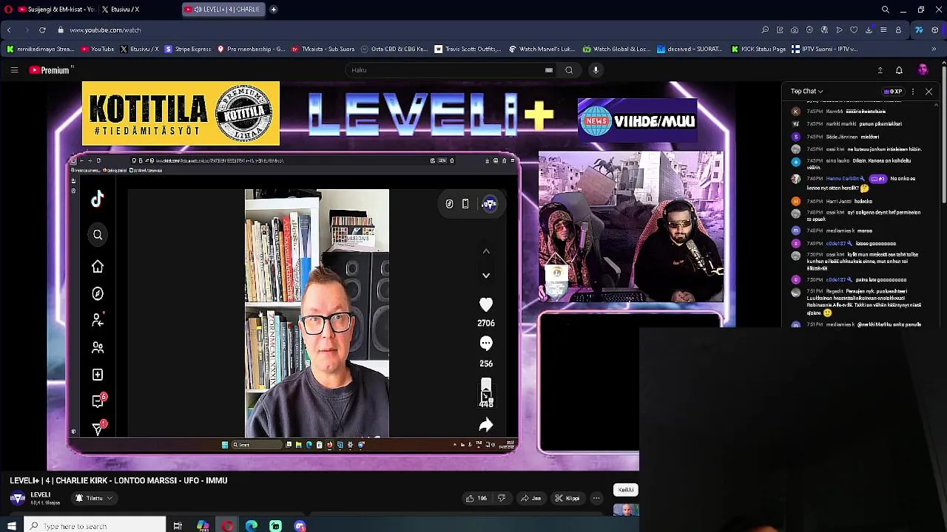The height and width of the screenshot is (532, 947).
Task: Click the TikTok bookmark favorites button
Action: point(486,387)
